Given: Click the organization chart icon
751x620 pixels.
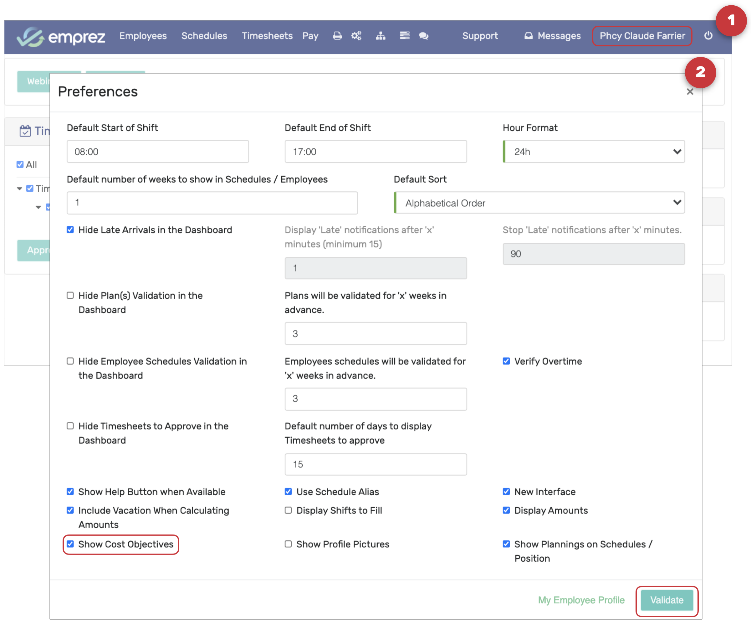Looking at the screenshot, I should point(381,36).
